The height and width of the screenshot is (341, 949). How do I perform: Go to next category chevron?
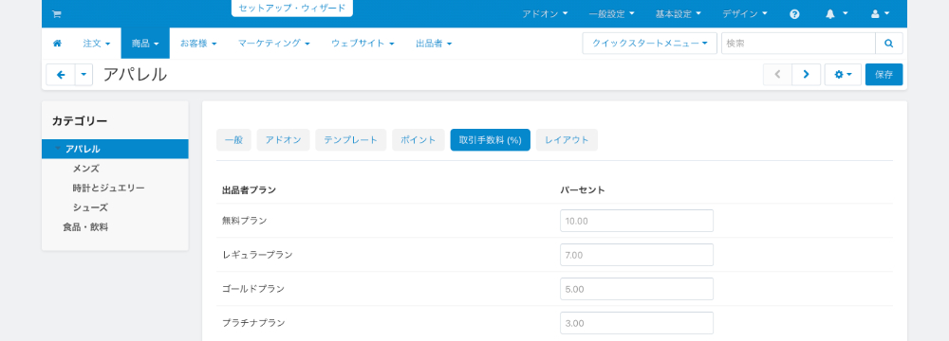pos(806,75)
